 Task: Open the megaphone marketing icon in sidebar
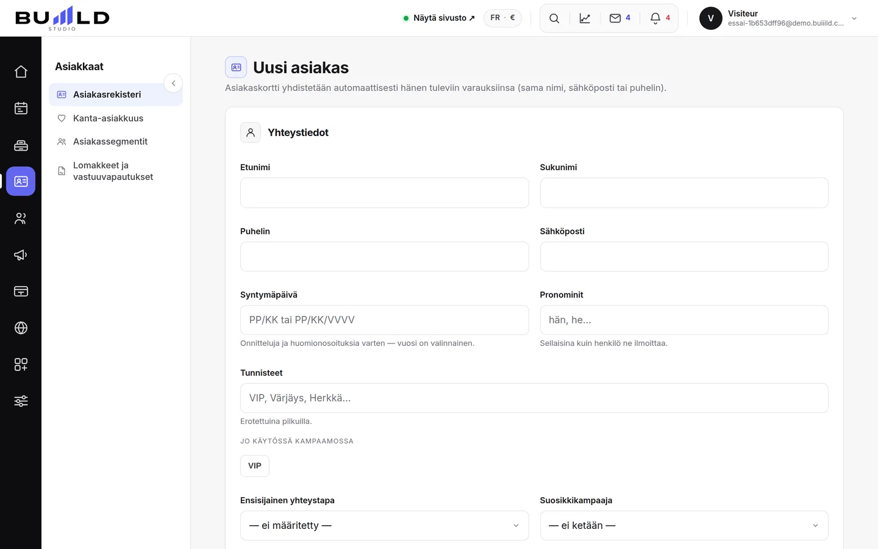21,255
